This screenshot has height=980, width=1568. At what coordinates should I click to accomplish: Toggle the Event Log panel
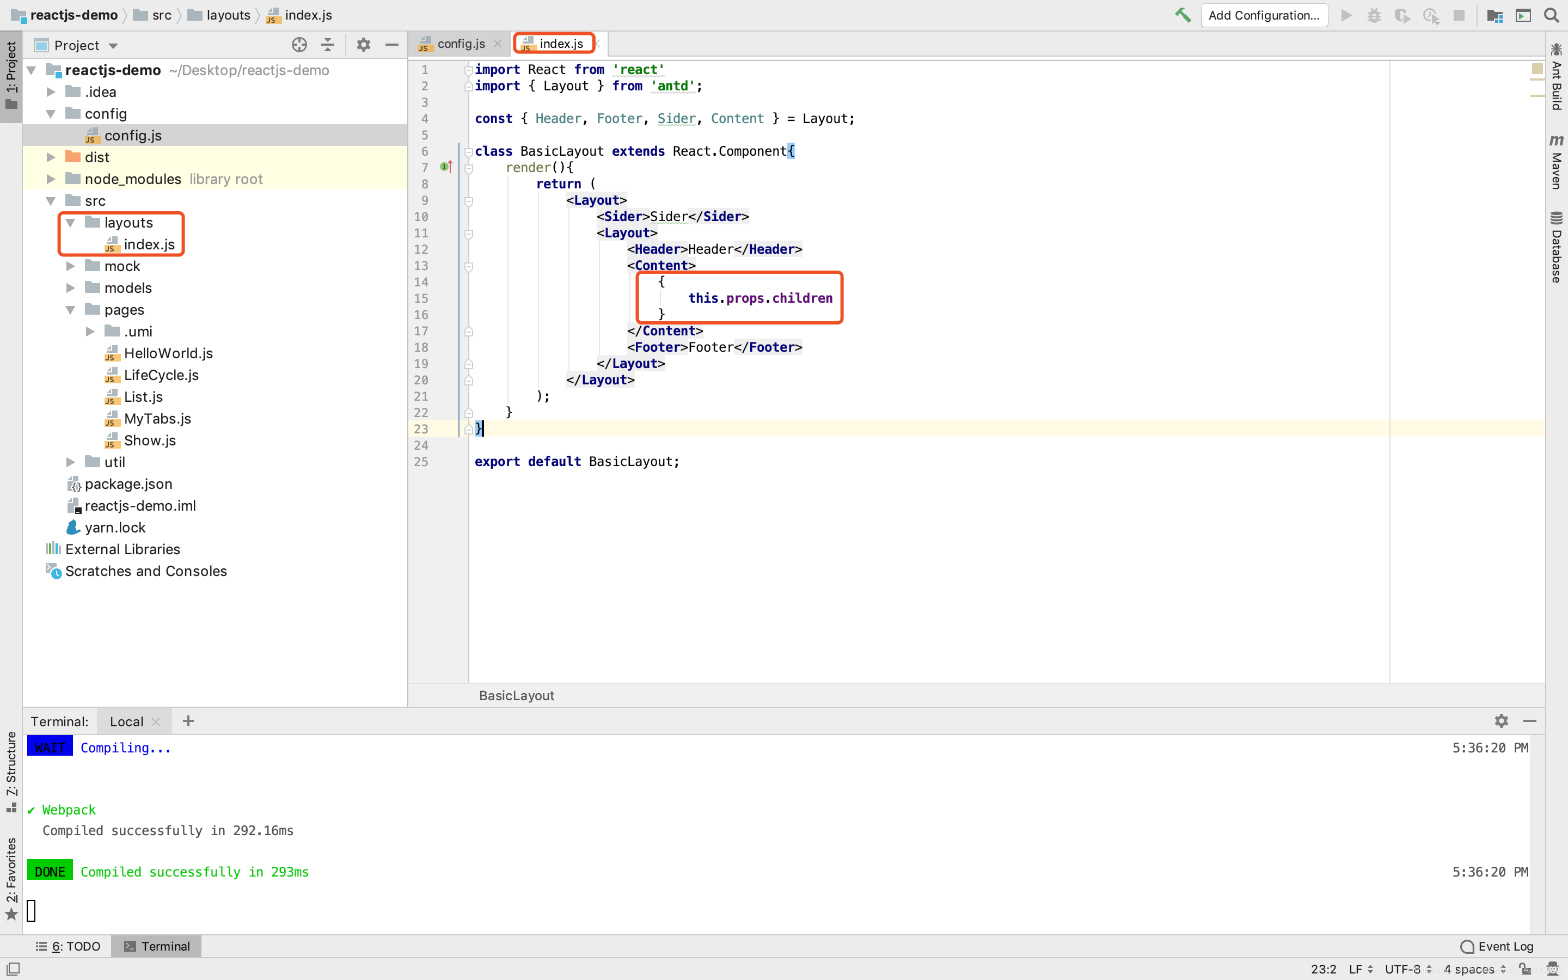pyautogui.click(x=1497, y=946)
